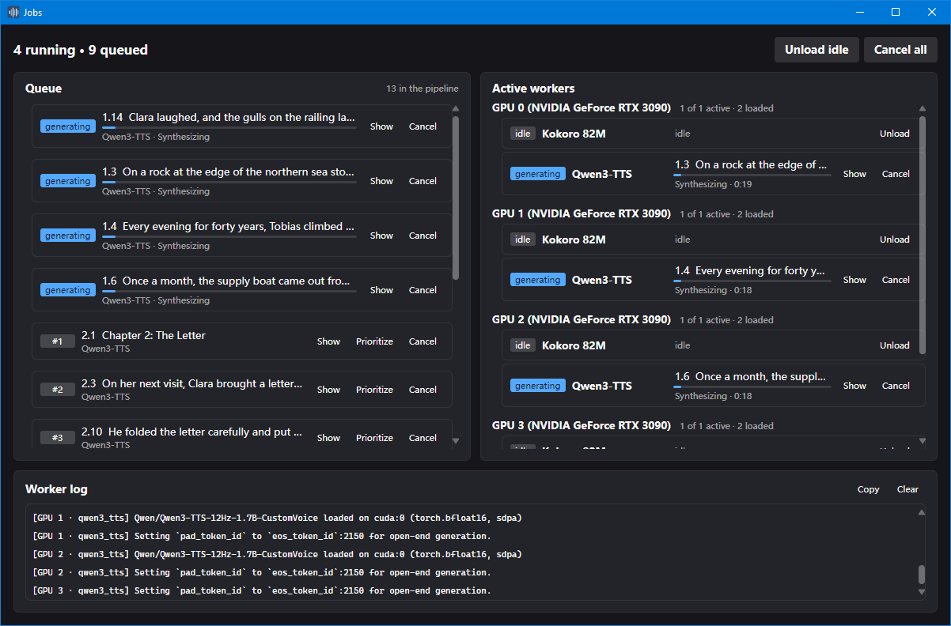Show job 1.6 Once a month in Queue

[381, 290]
